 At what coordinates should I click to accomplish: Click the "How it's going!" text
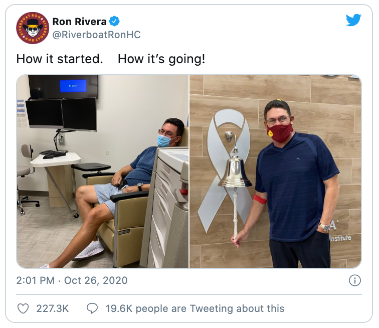pos(161,59)
